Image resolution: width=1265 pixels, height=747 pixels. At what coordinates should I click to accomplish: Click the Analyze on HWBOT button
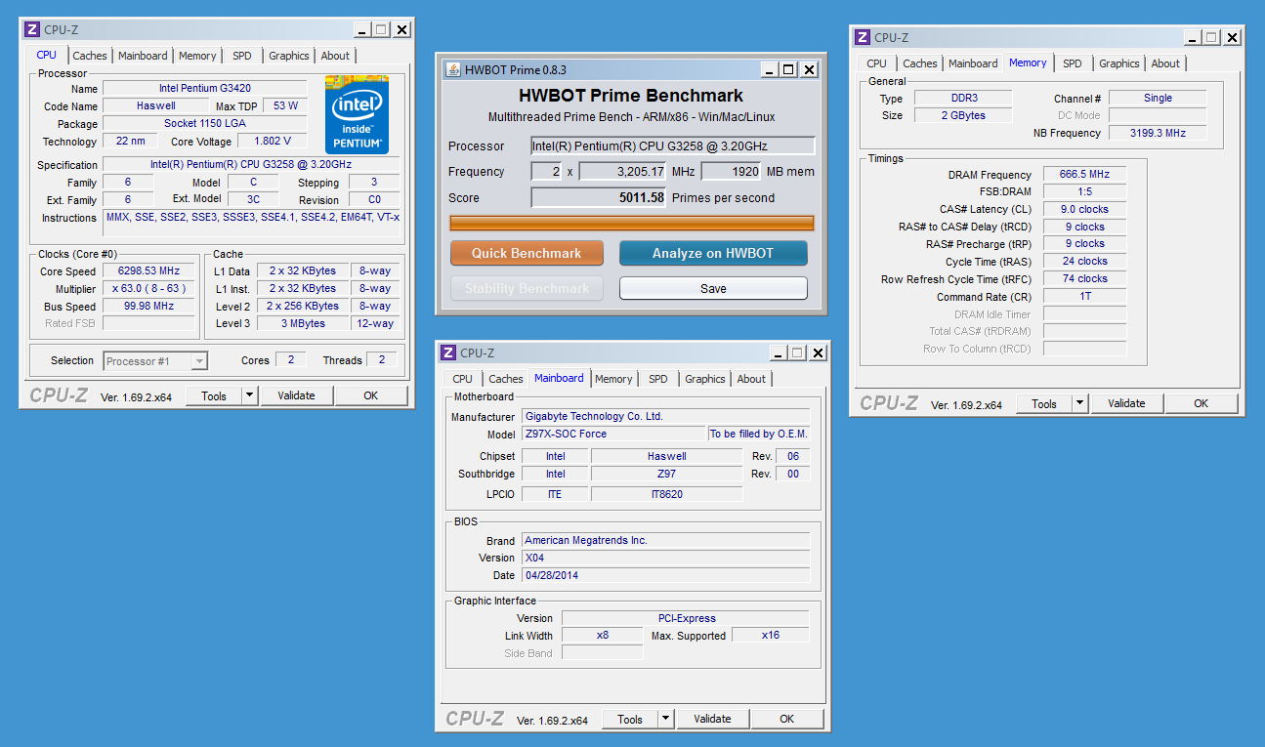point(713,253)
